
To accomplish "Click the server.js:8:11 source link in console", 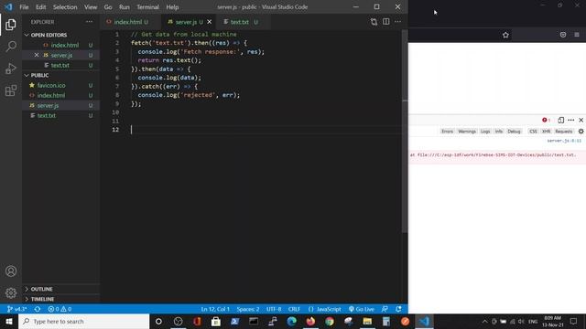I will (564, 141).
